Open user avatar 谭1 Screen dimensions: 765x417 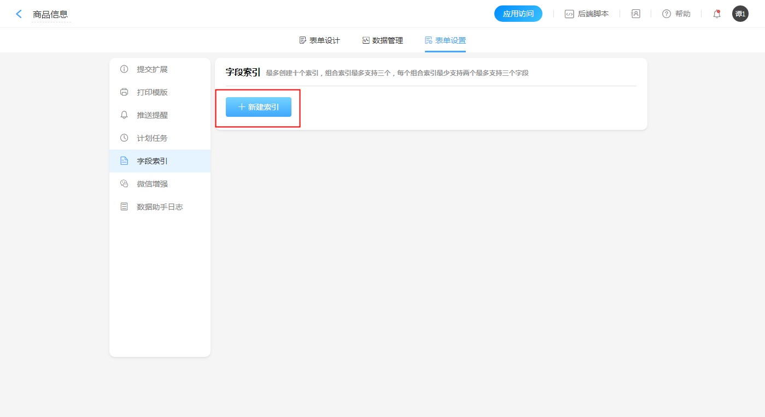click(740, 14)
